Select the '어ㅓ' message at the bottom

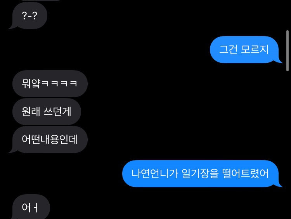point(31,207)
